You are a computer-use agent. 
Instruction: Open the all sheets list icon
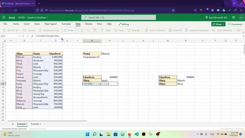[13, 124]
